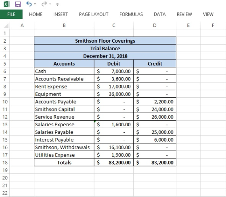Select row 22 header
226x197 pixels.
[x=5, y=193]
